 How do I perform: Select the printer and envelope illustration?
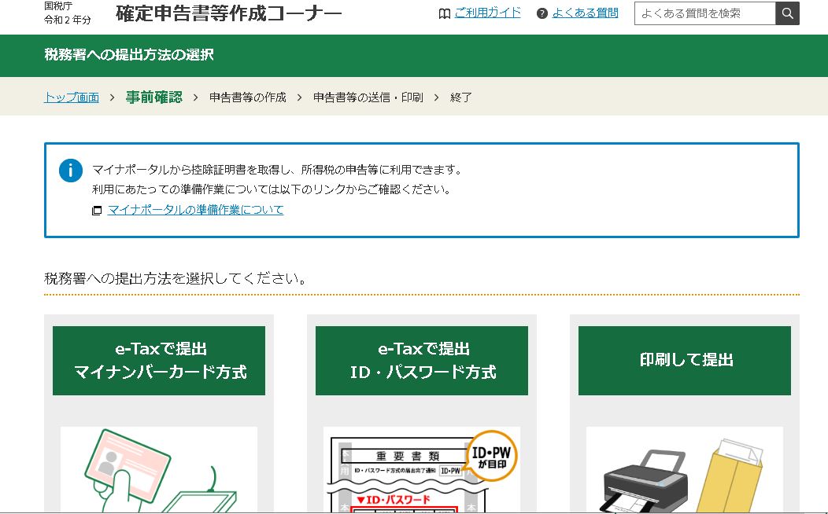[684, 469]
